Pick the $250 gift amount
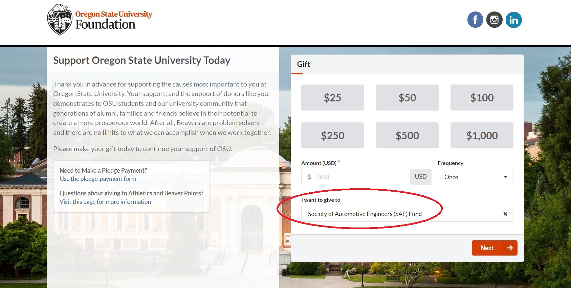Viewport: 571px width, 288px height. click(x=332, y=136)
